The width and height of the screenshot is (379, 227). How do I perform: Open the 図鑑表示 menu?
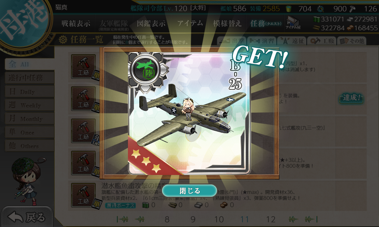(x=151, y=23)
